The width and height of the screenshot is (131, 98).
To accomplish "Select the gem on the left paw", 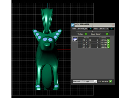I will (38, 86).
